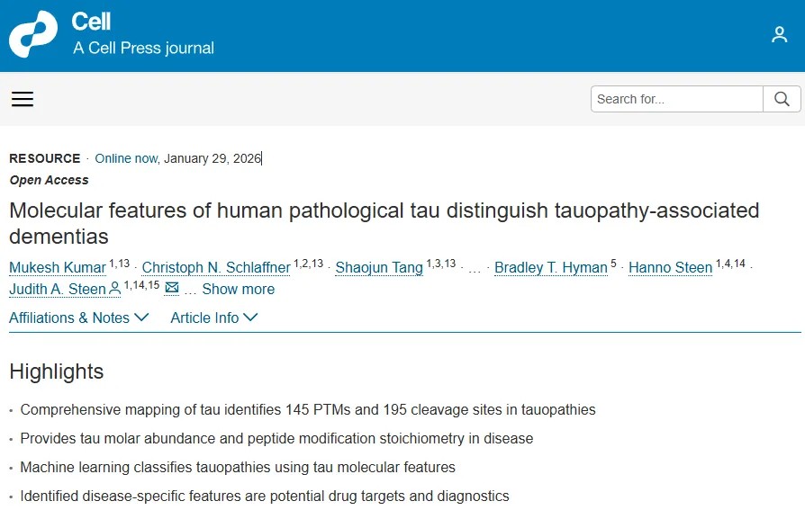Click the magnifying glass search button
Screen dimensions: 805x510
[782, 99]
